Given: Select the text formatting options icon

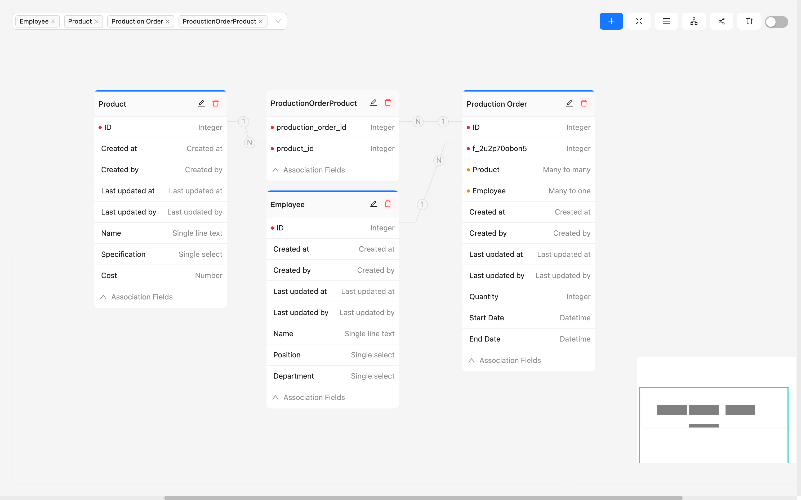Looking at the screenshot, I should (x=749, y=21).
